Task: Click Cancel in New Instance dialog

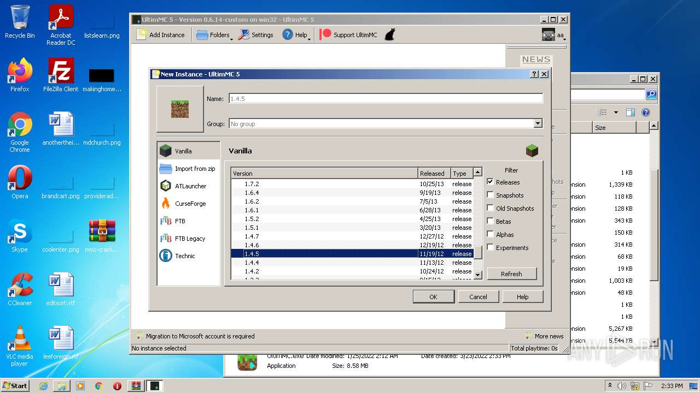Action: tap(478, 297)
